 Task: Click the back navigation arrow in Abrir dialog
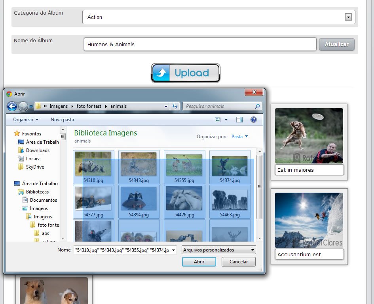point(12,106)
